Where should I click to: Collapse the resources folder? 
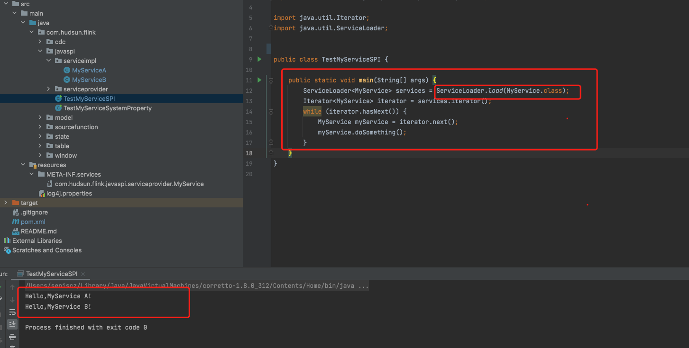point(23,165)
